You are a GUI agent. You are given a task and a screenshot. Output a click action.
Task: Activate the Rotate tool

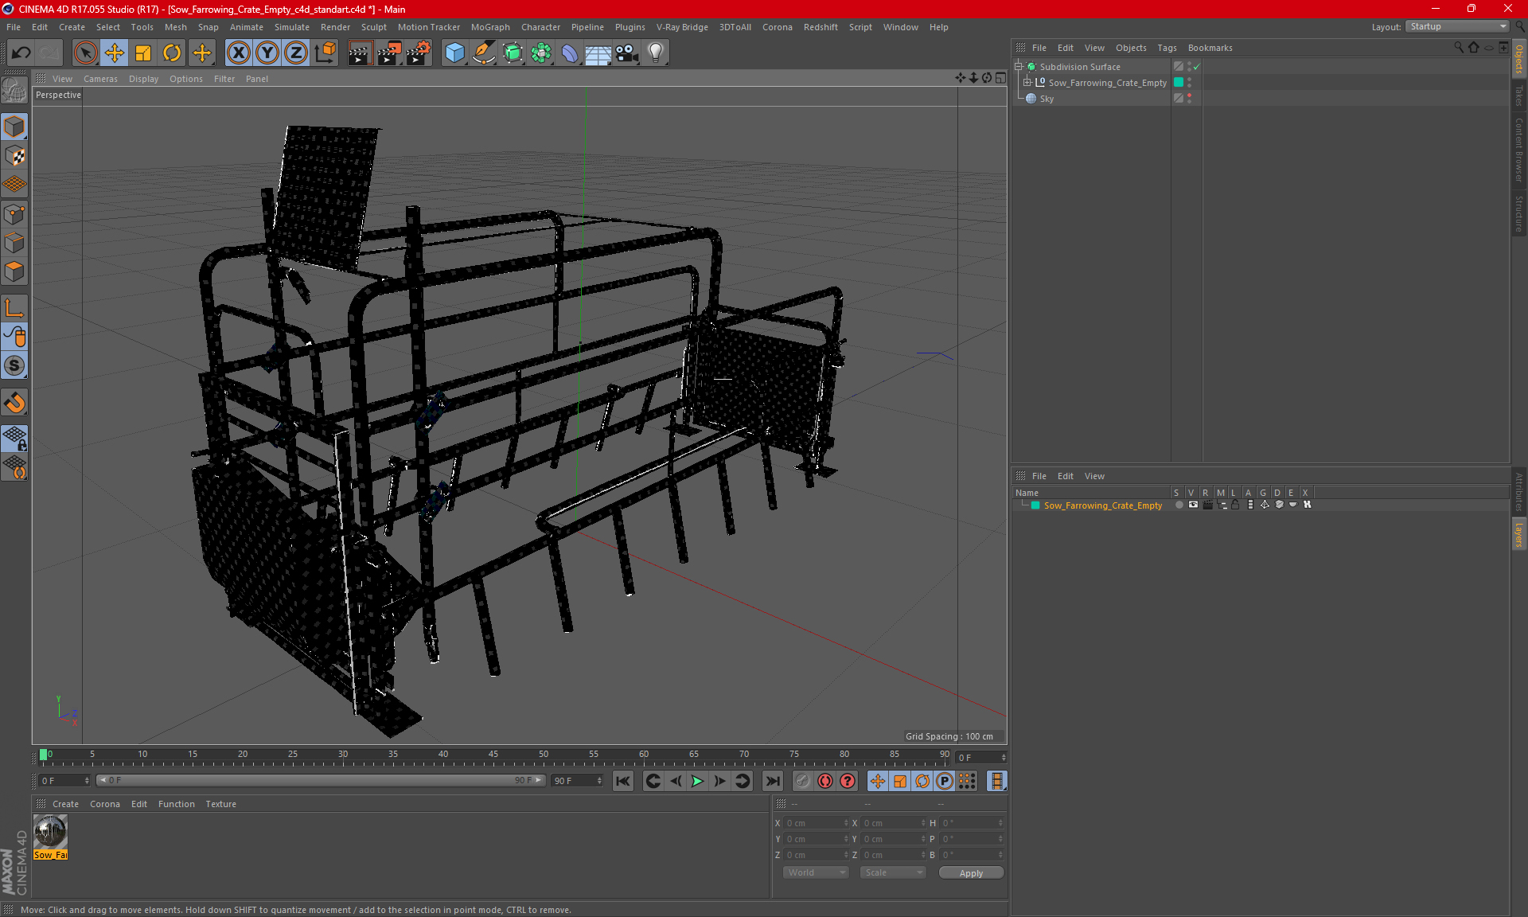click(x=172, y=53)
